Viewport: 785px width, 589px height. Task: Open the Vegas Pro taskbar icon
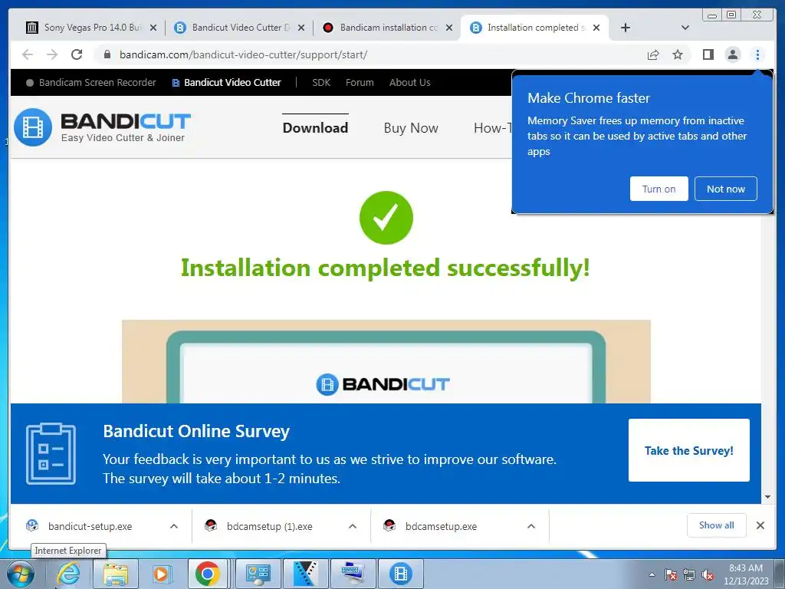point(305,574)
